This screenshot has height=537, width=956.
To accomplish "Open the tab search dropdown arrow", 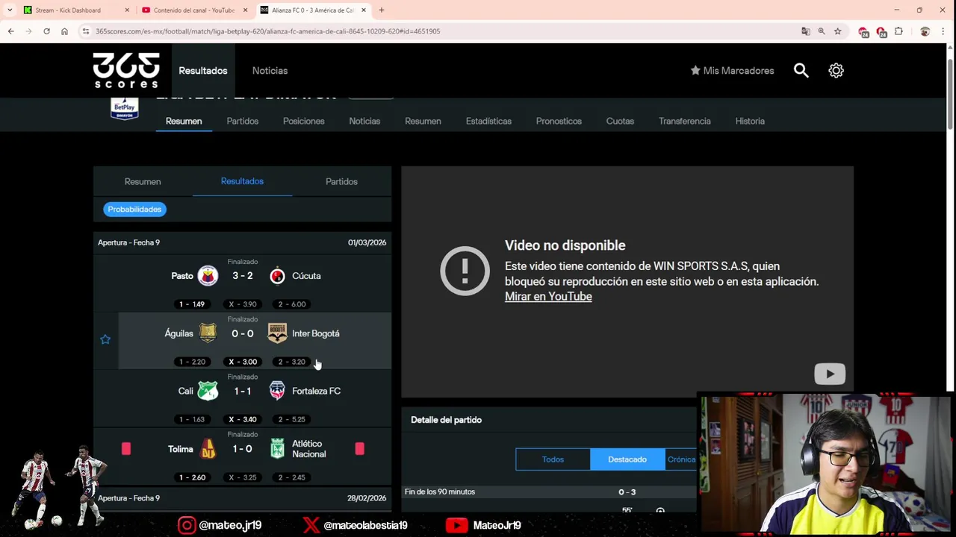I will coord(10,10).
